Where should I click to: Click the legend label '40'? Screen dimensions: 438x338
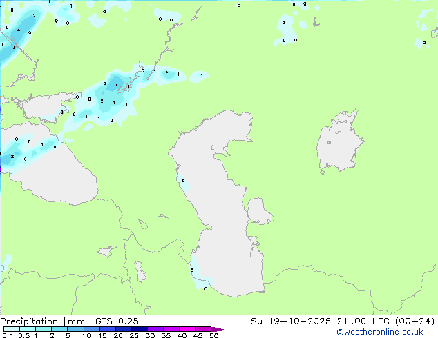[182, 335]
